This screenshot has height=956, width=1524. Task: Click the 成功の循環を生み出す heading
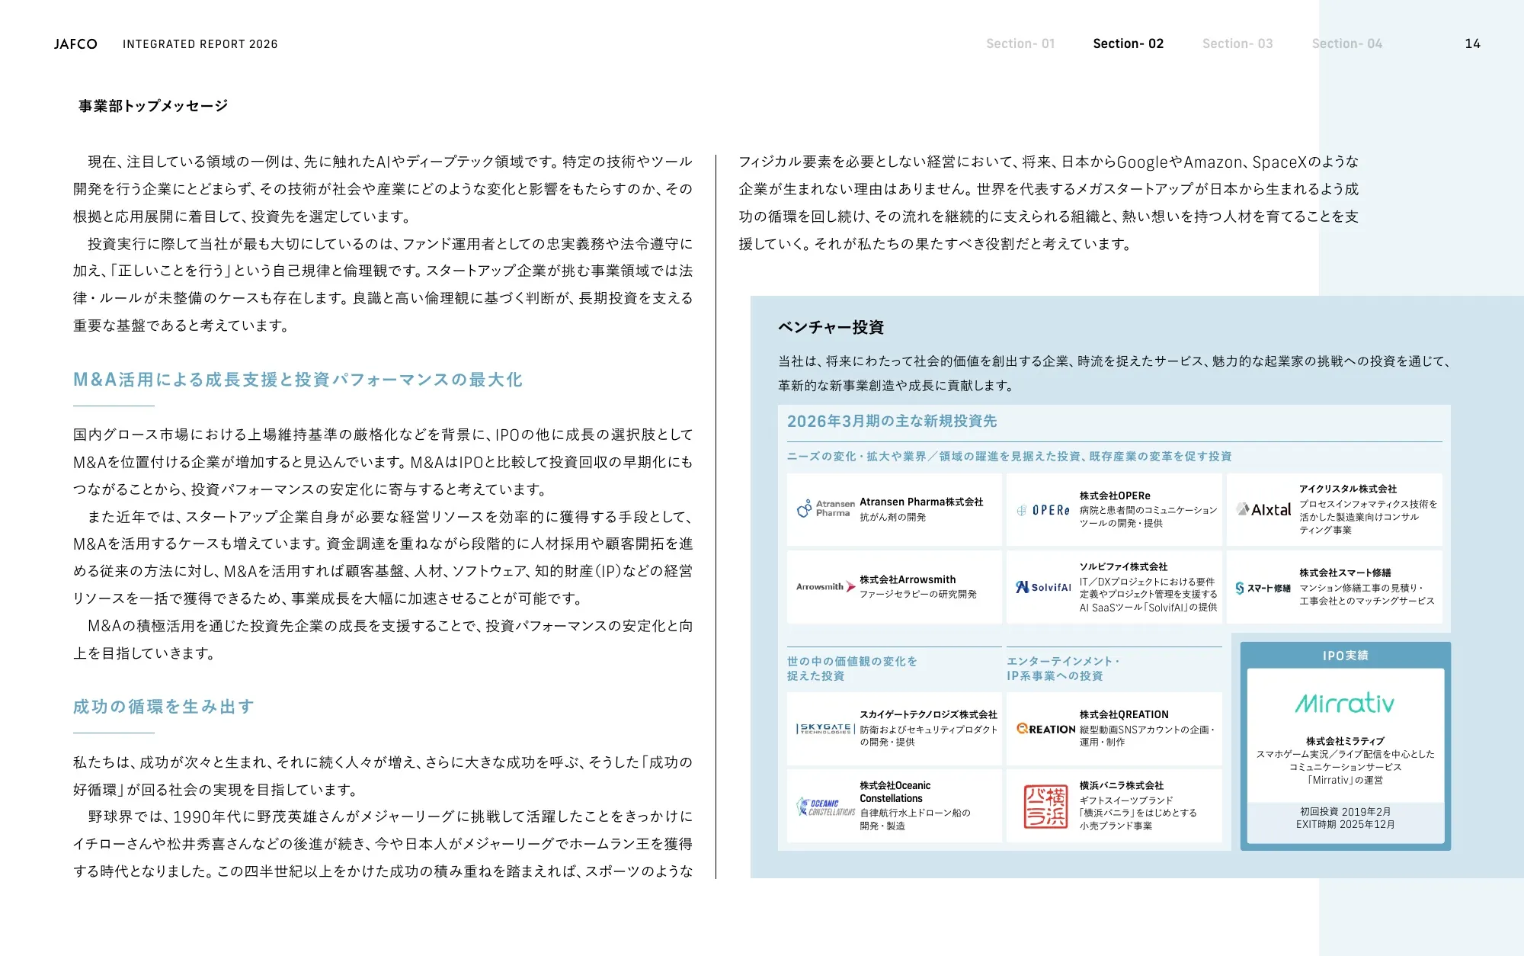164,707
